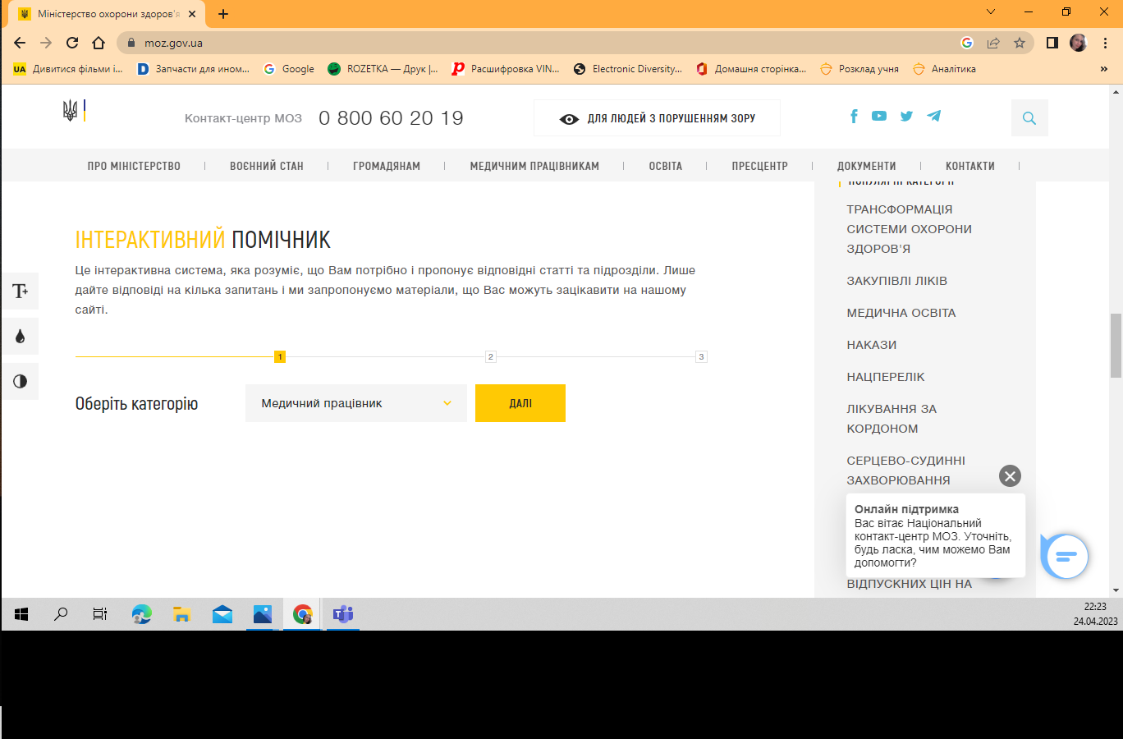Open Chrome's three-dot menu
Image resolution: width=1123 pixels, height=739 pixels.
(x=1105, y=43)
